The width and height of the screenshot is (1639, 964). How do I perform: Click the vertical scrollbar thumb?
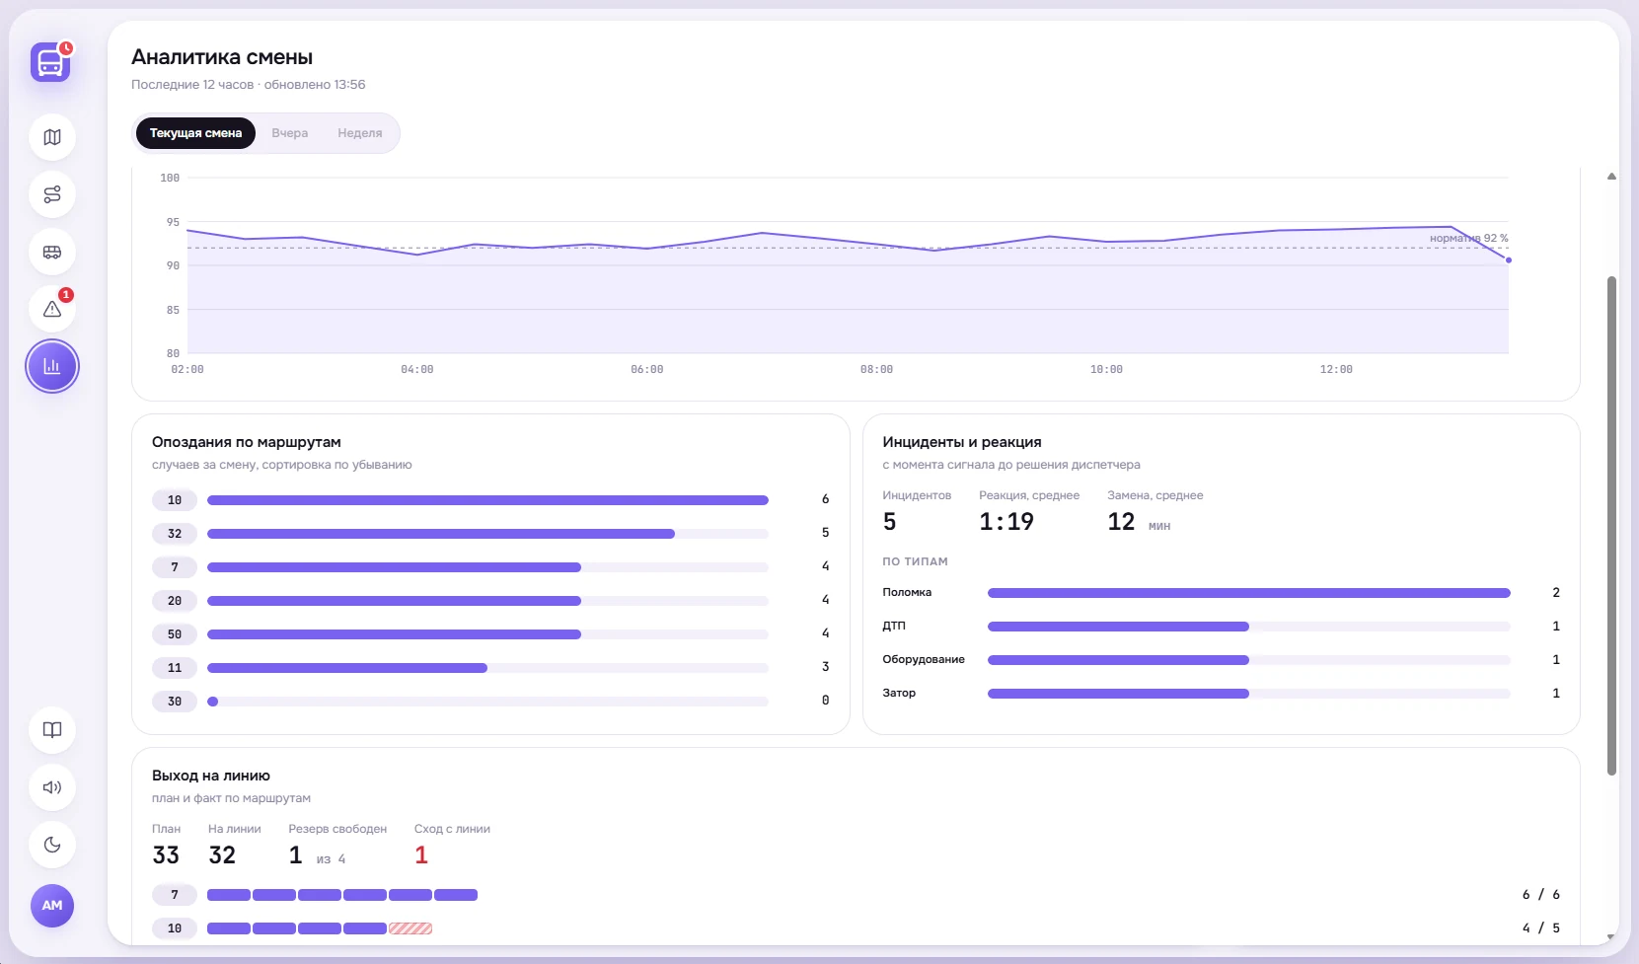click(1611, 525)
